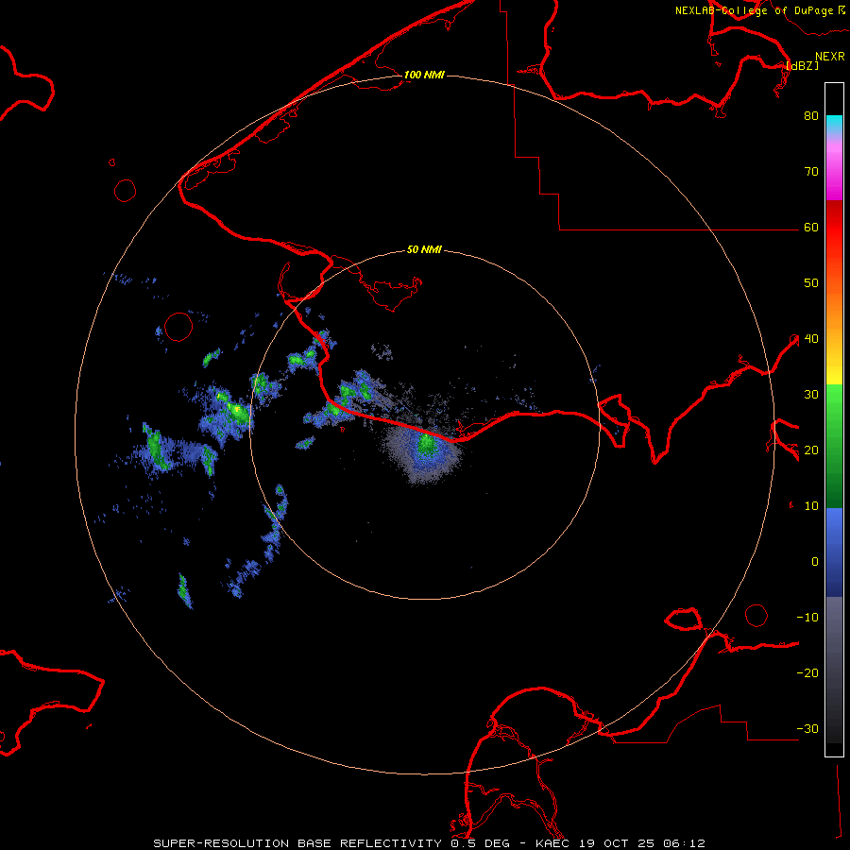Click the 100 NMI range ring label
850x850 pixels.
(x=424, y=75)
